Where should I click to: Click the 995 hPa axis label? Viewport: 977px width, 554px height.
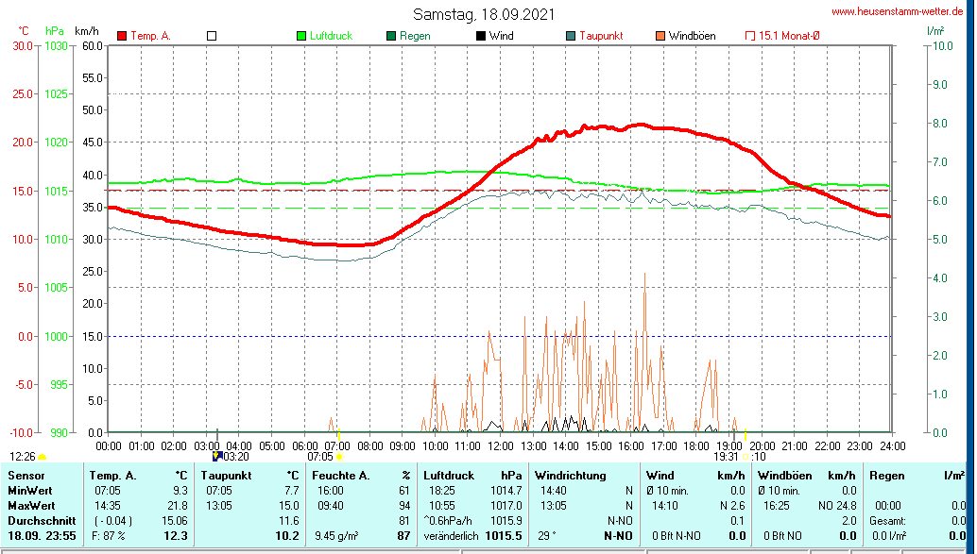59,385
